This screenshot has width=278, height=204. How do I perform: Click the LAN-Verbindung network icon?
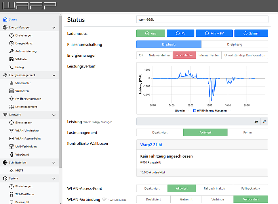11,146
